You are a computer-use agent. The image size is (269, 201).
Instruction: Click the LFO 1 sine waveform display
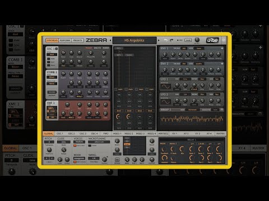point(165,87)
